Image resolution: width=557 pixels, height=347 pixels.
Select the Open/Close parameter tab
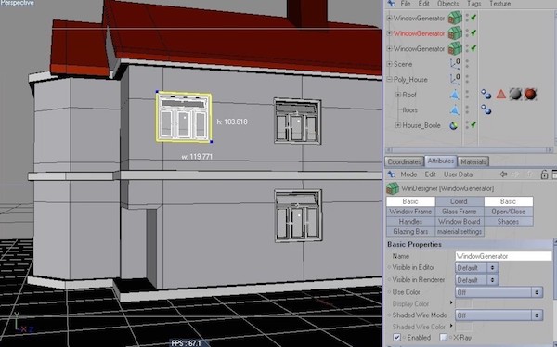(x=509, y=212)
